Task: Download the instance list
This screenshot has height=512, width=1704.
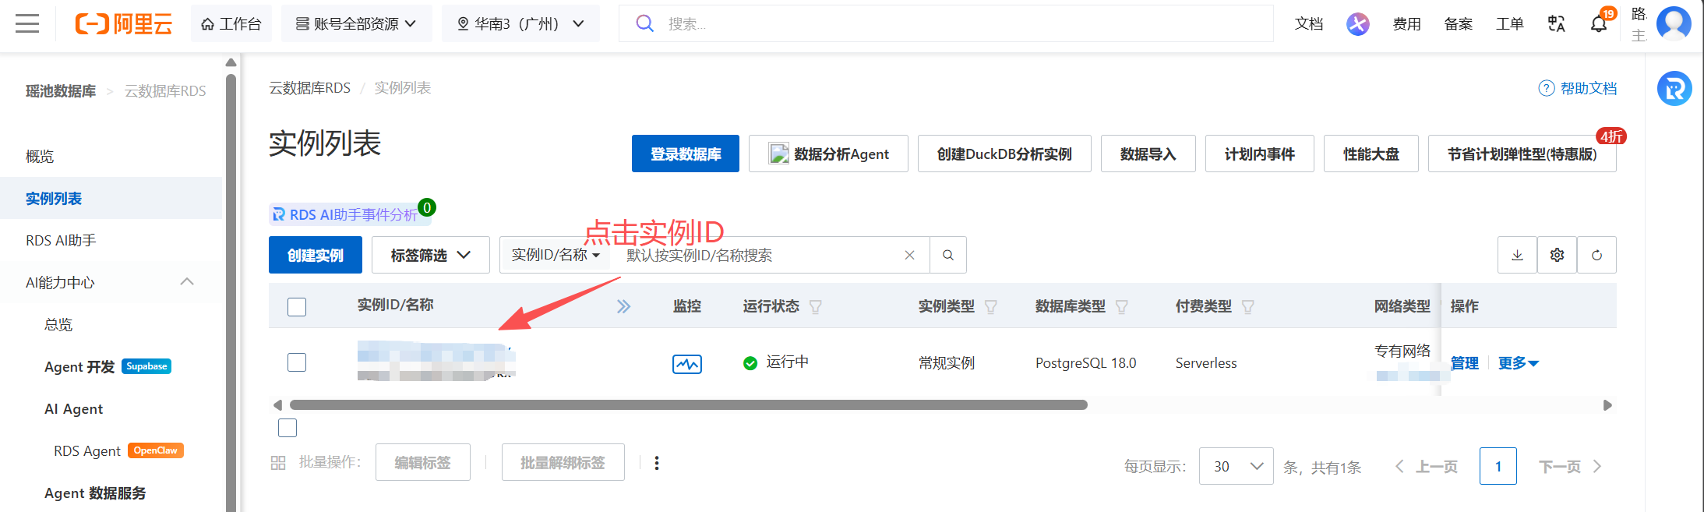Action: (1517, 255)
